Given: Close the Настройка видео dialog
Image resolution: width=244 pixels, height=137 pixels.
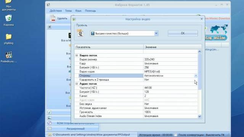Looking at the screenshot, I should [202, 19].
